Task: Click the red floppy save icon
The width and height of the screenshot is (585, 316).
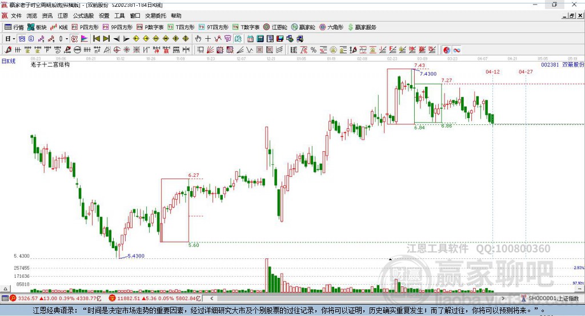Action: point(280,39)
